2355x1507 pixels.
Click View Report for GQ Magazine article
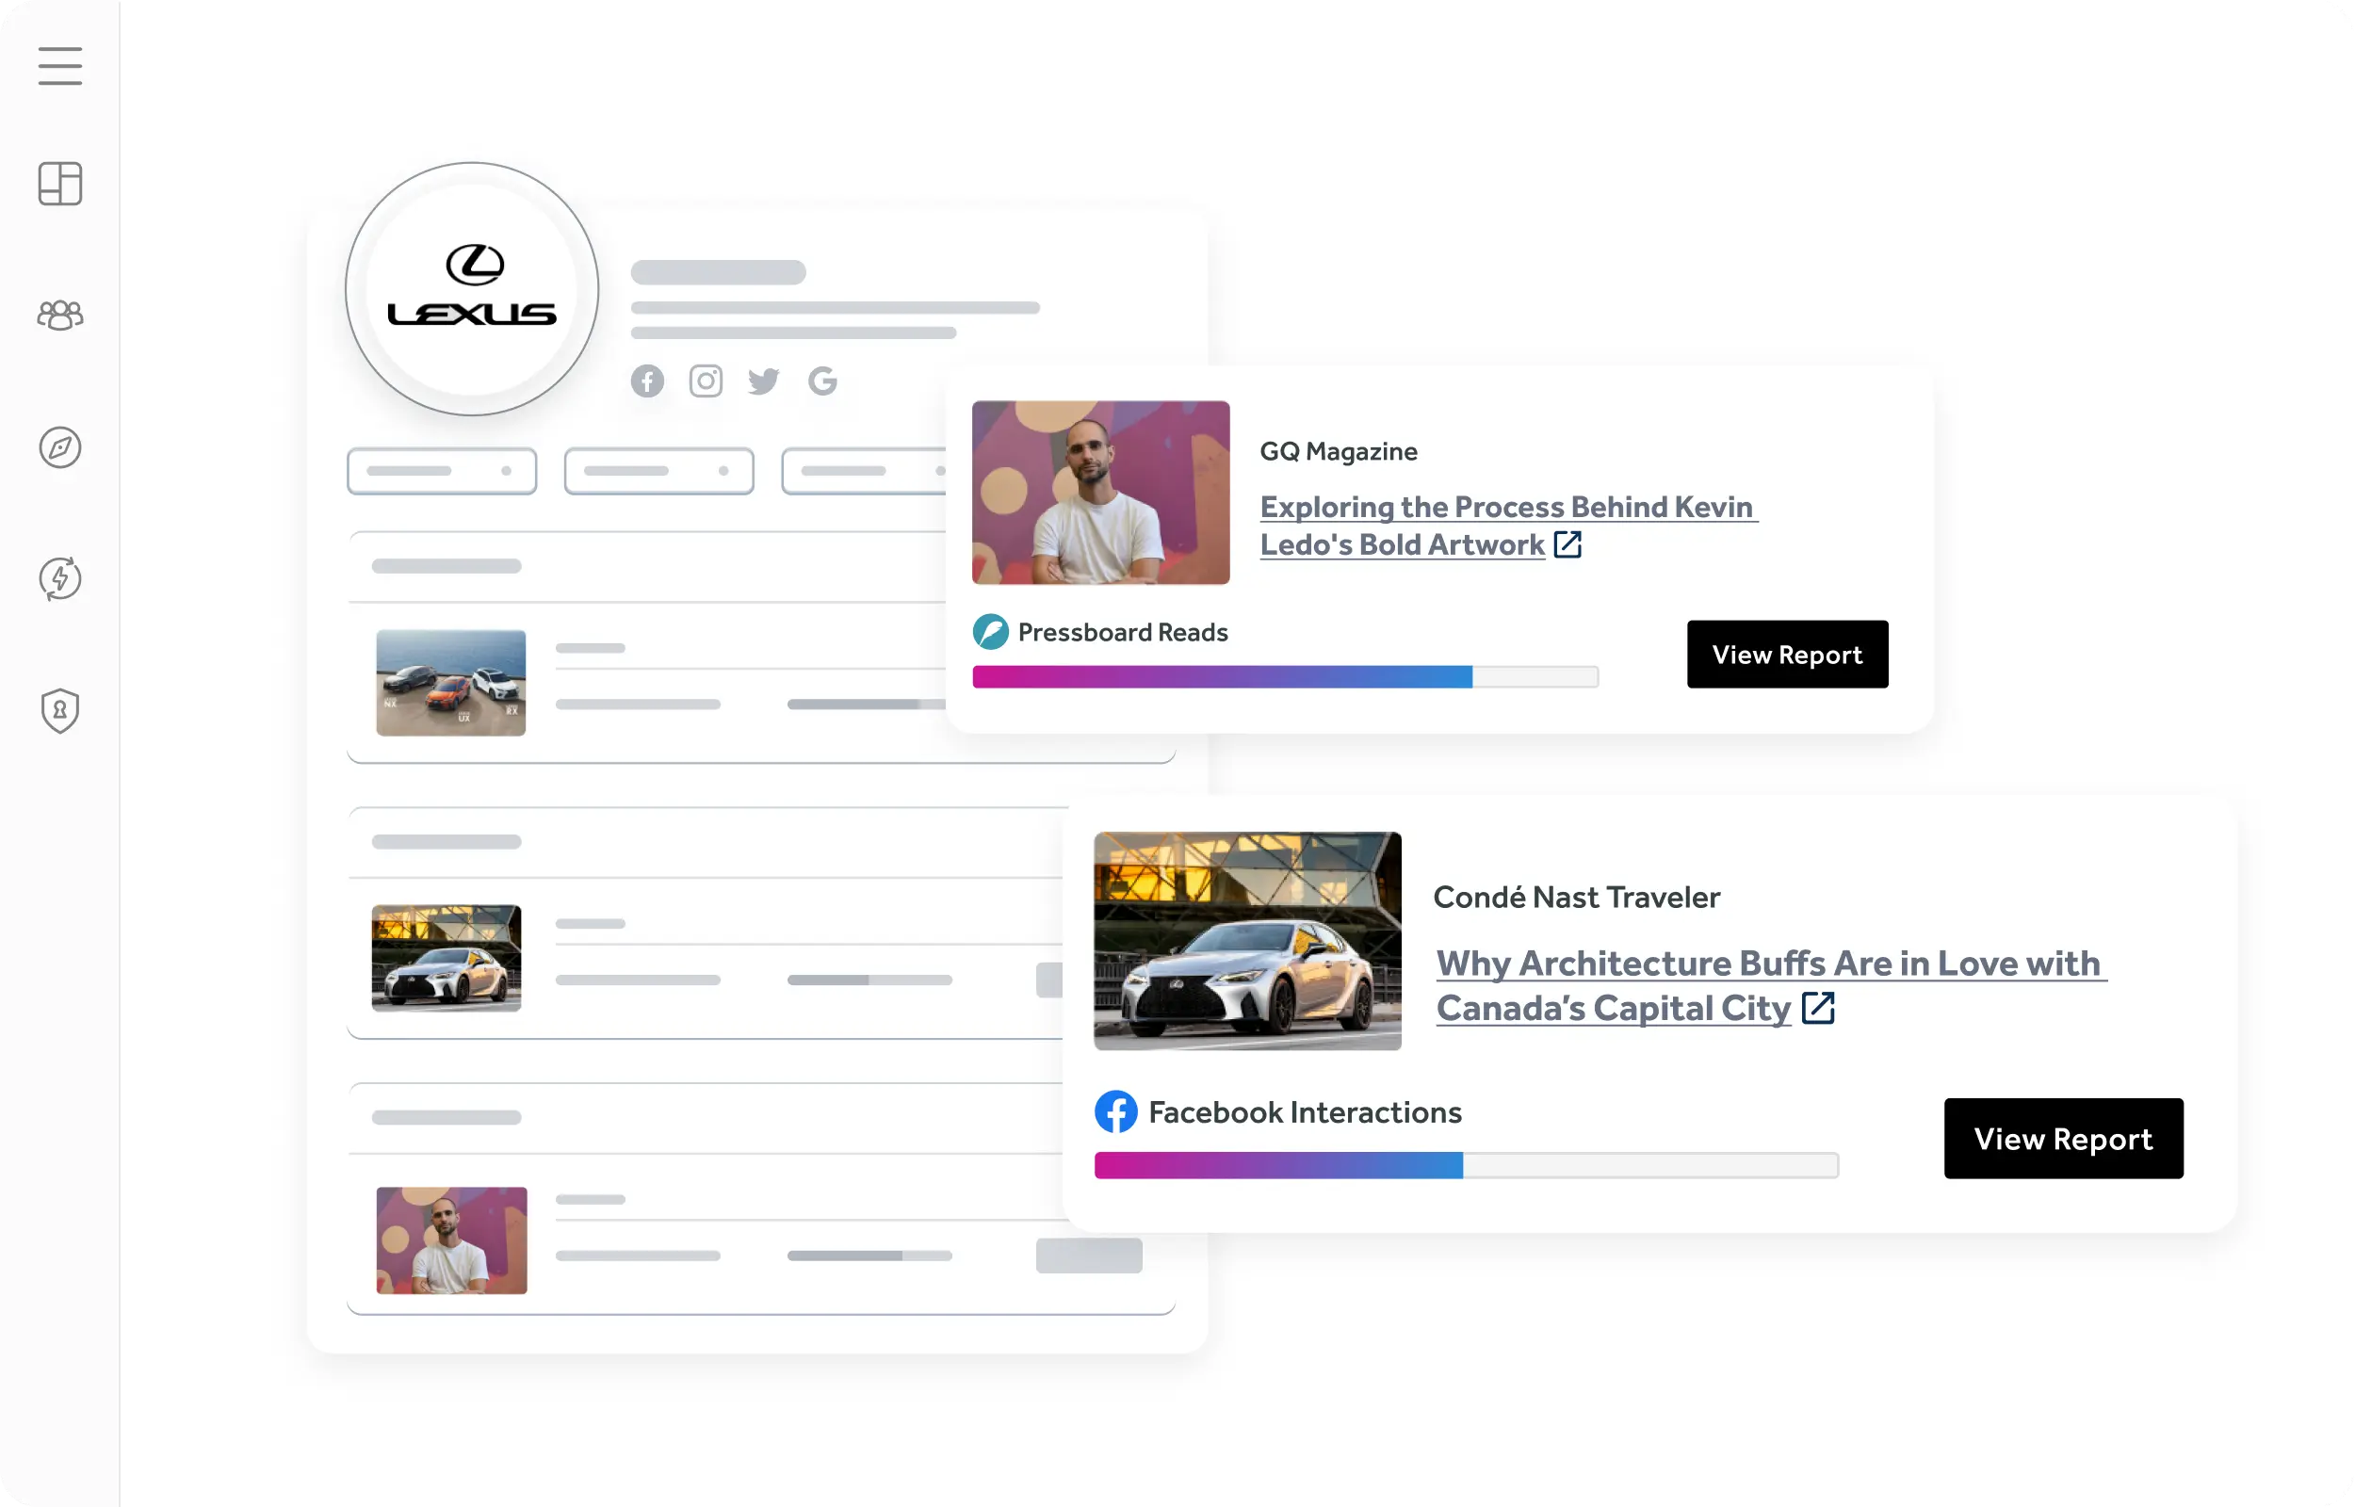(1787, 652)
